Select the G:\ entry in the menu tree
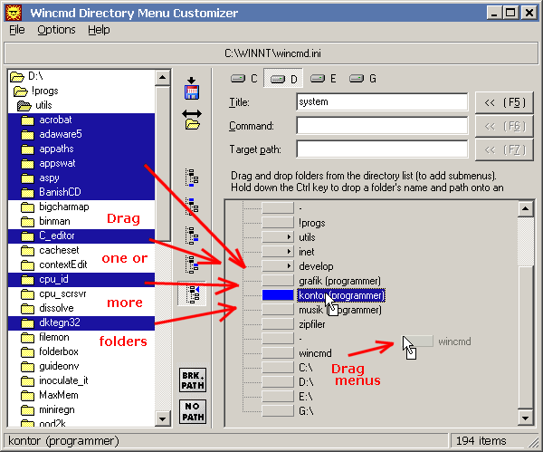 point(306,411)
